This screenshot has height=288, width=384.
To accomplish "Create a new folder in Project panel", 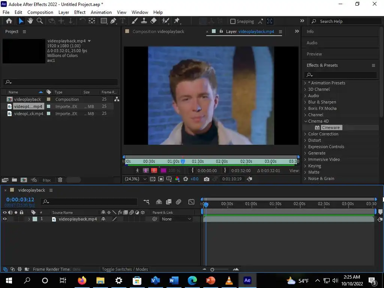I will 15,180.
